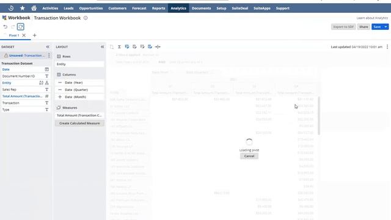Viewport: 391px width, 220px height.
Task: Click the sigma totals toolbar icon
Action: click(x=120, y=46)
